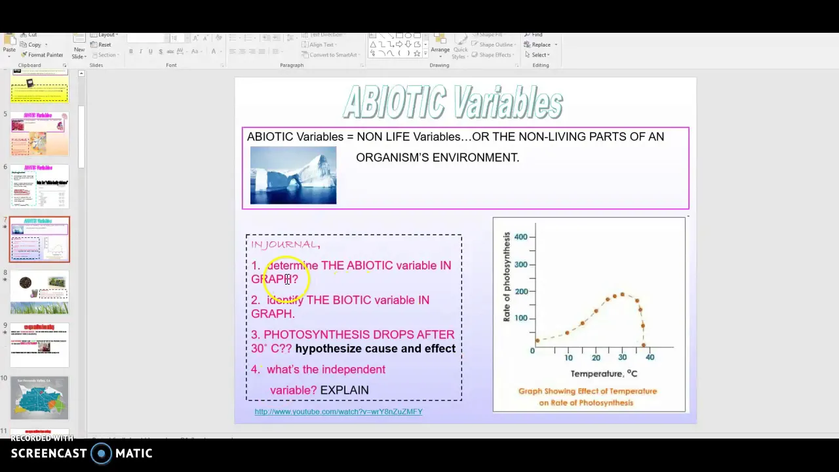Click the Copy command
The image size is (839, 472).
pyautogui.click(x=31, y=45)
